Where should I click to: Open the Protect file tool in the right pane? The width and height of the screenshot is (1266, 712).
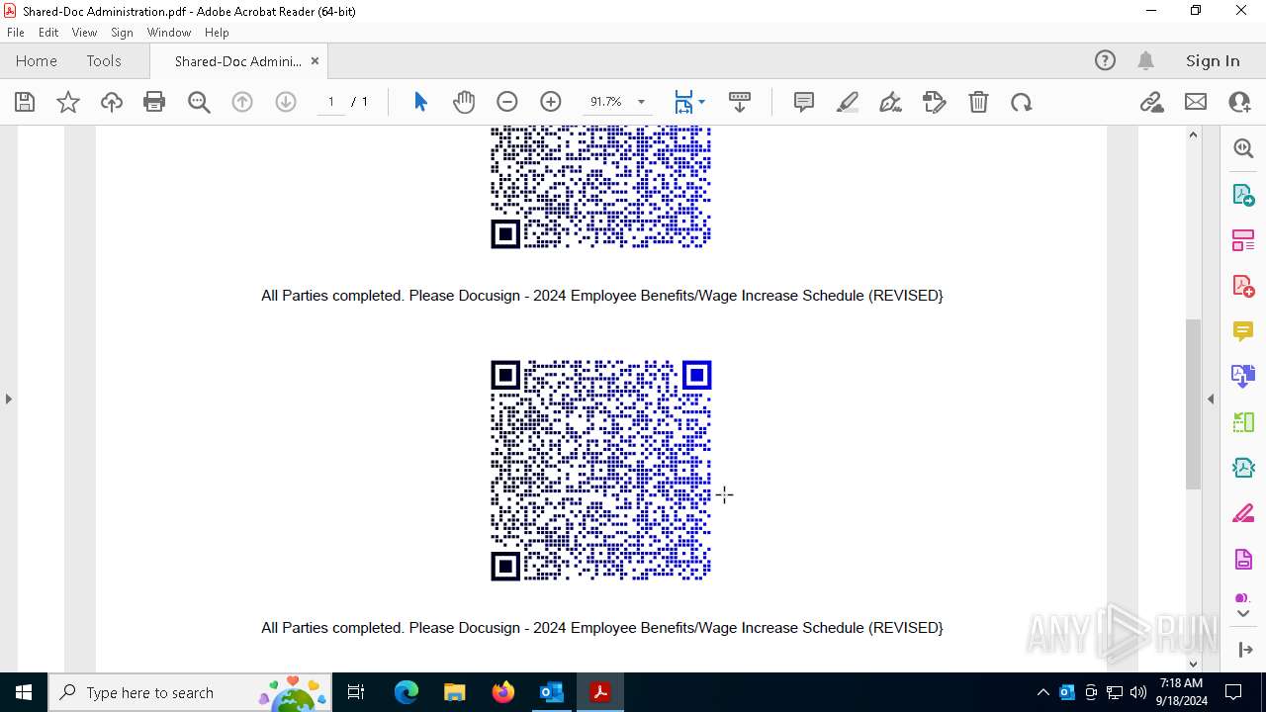pyautogui.click(x=1243, y=560)
